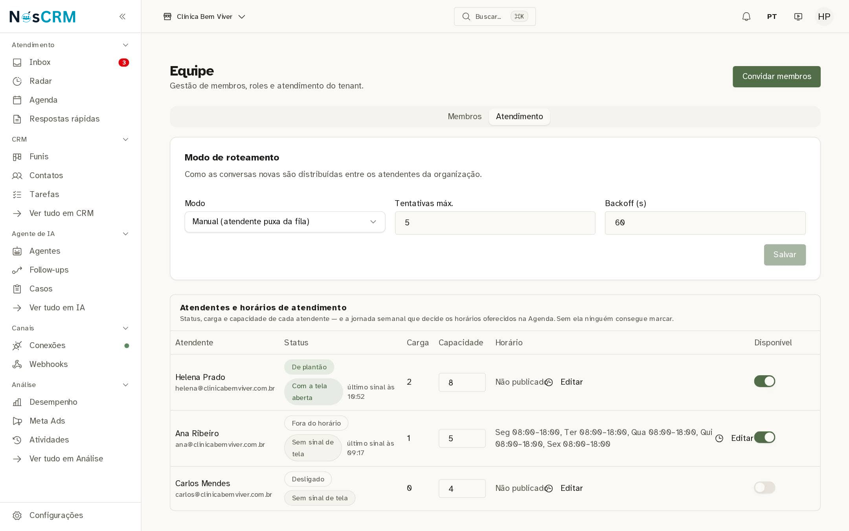The image size is (849, 531).
Task: Click the screen play icon in header
Action: tap(798, 17)
